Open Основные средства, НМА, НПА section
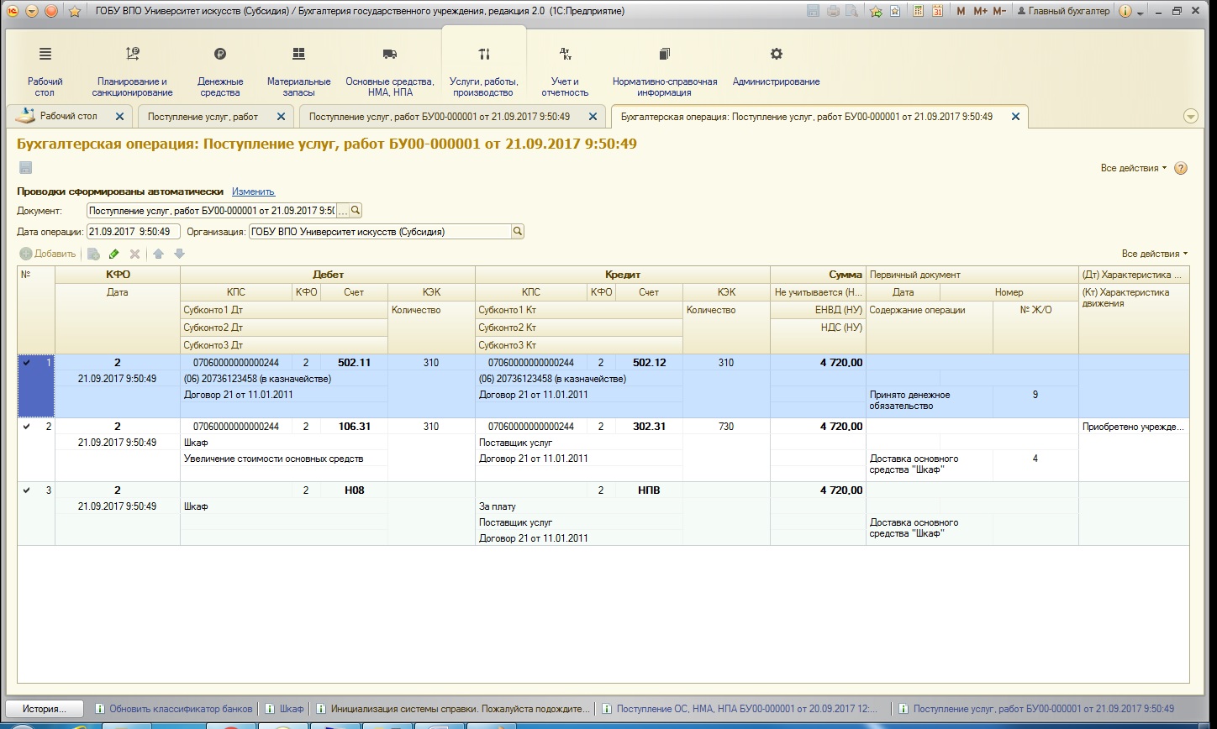This screenshot has width=1217, height=729. click(x=390, y=71)
